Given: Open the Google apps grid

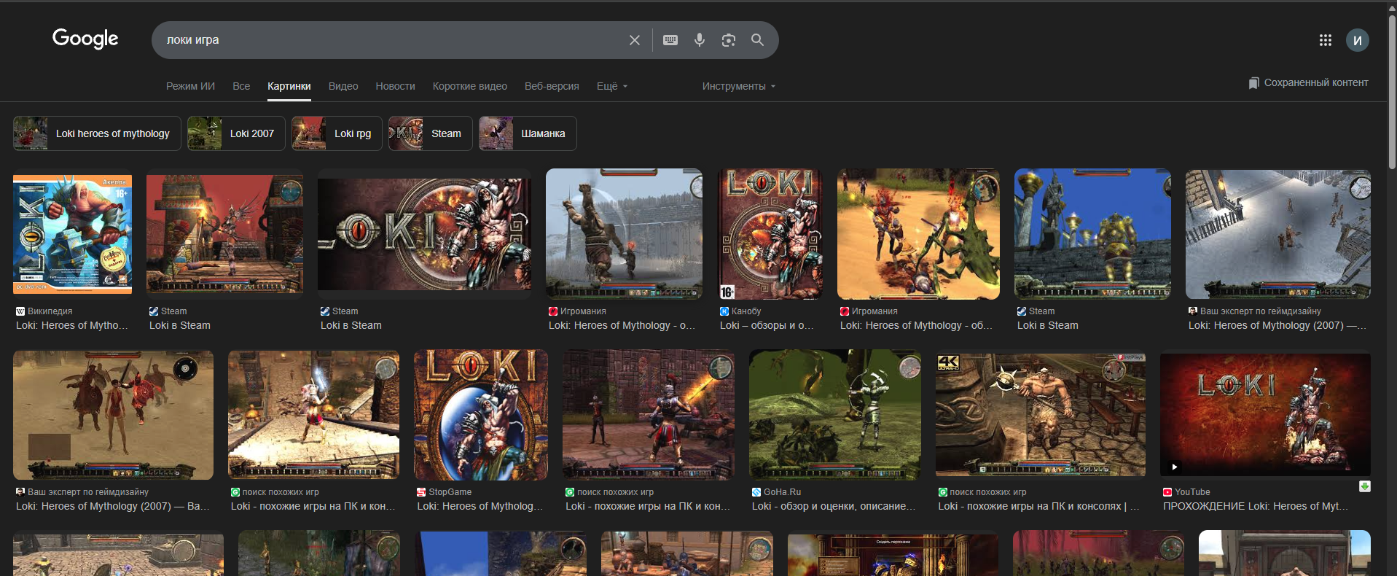Looking at the screenshot, I should (1326, 40).
